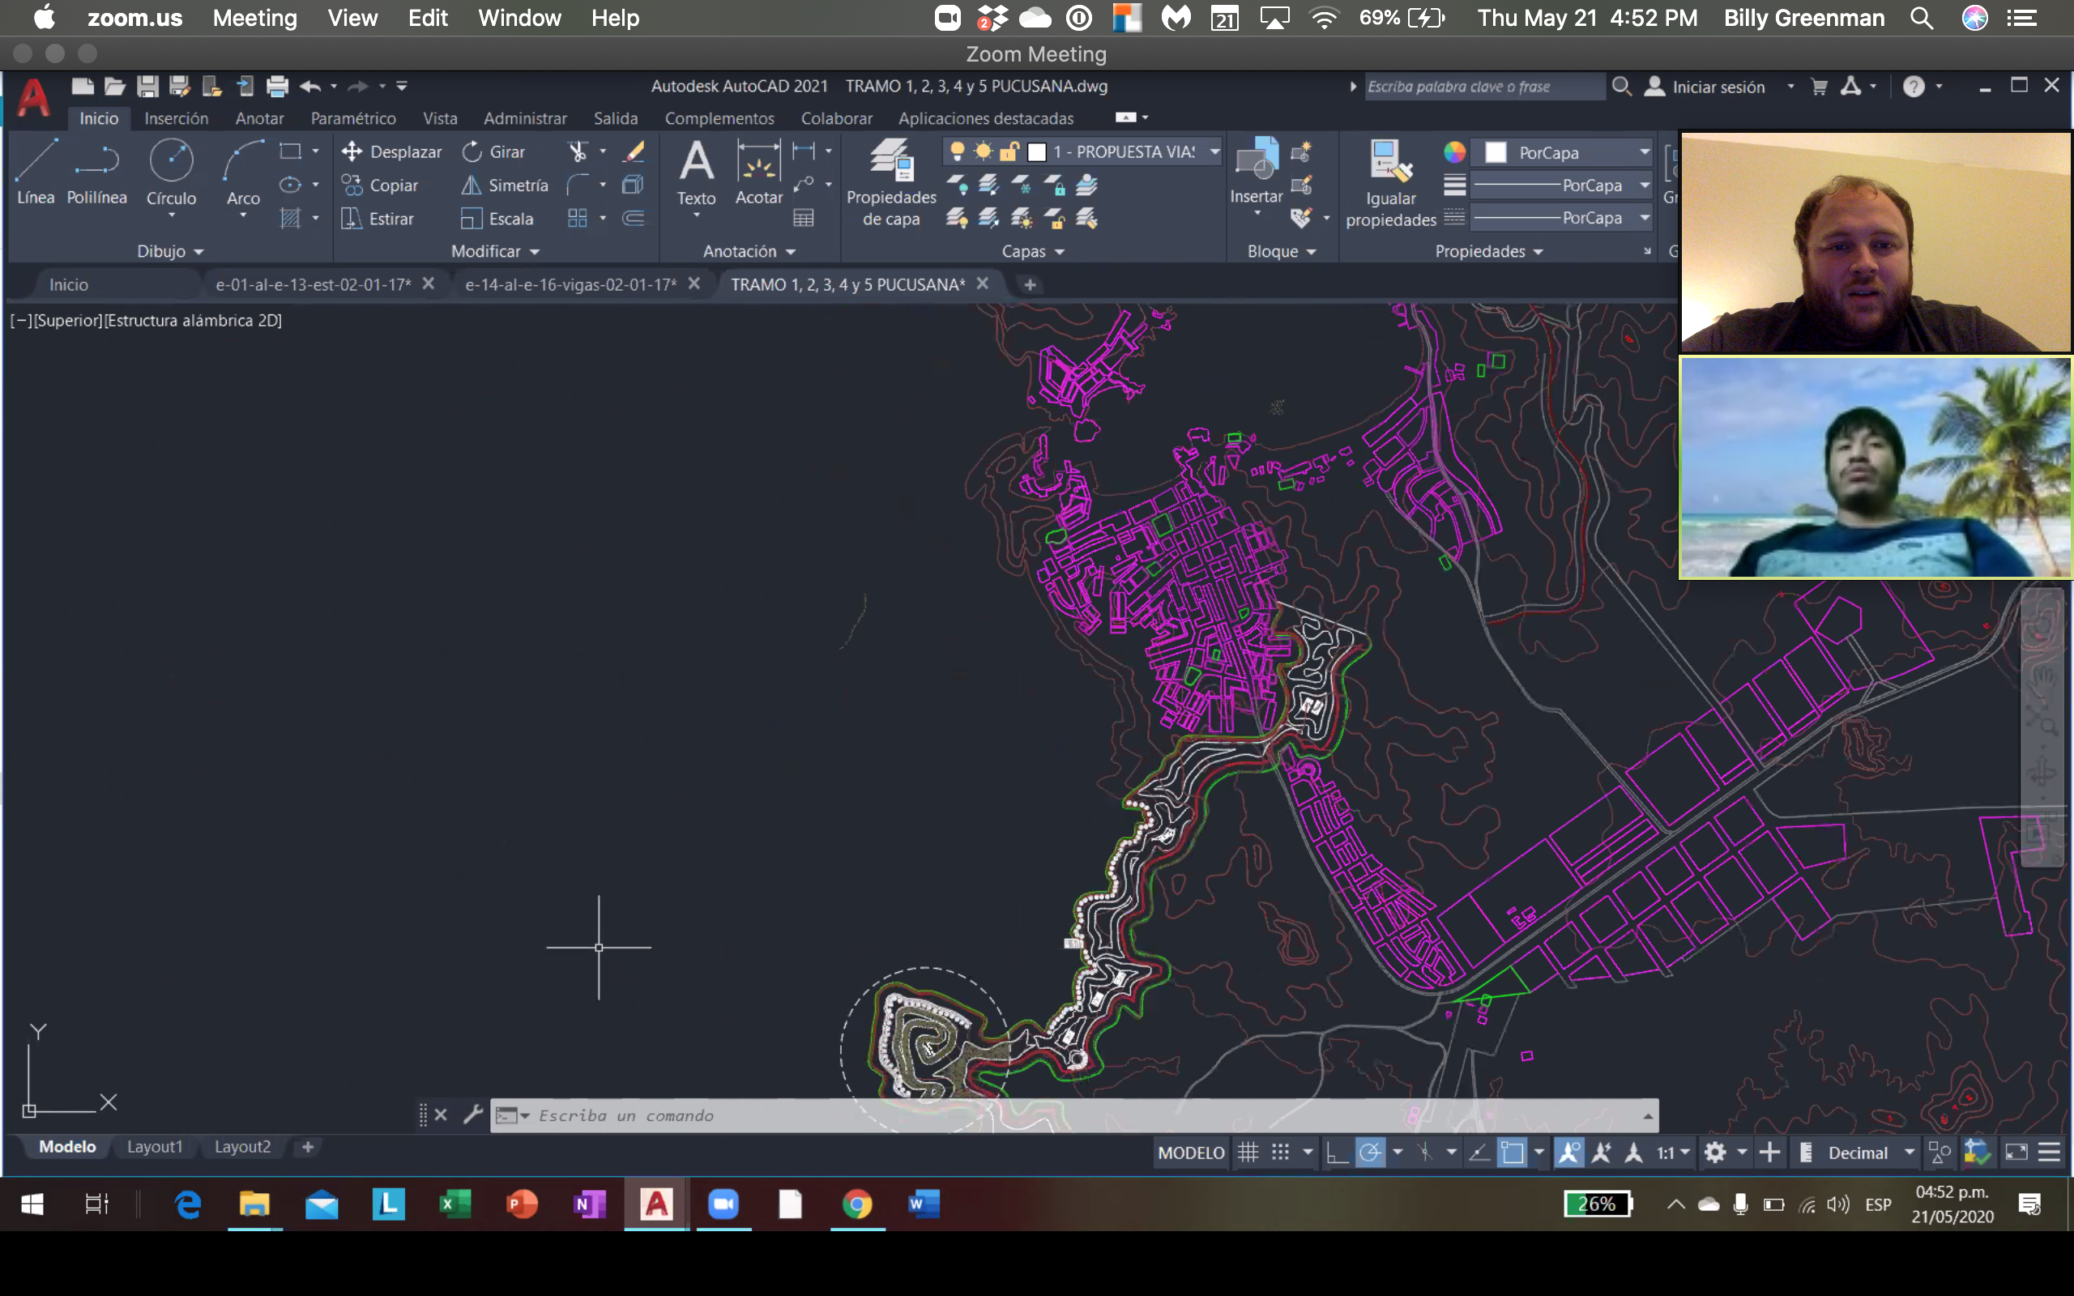The image size is (2074, 1296).
Task: Click the Desplazar move tool
Action: [x=390, y=151]
